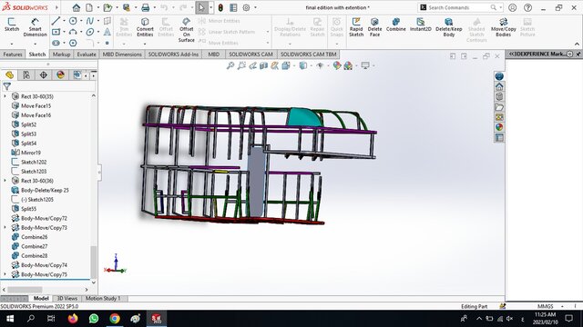Switch to DisplayManager tab
Viewport: 583px width, 327px height.
60,74
